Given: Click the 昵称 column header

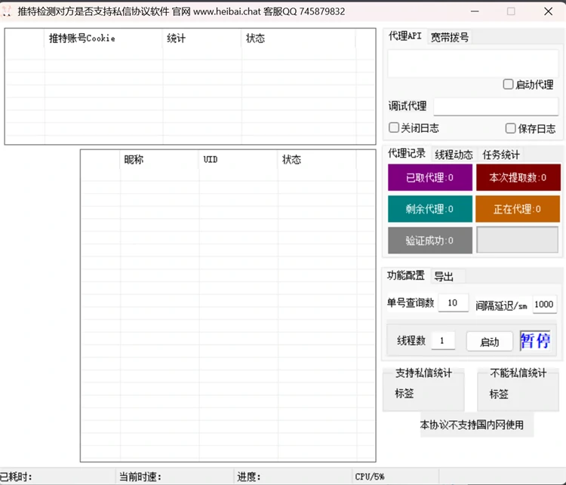Looking at the screenshot, I should pyautogui.click(x=159, y=159).
